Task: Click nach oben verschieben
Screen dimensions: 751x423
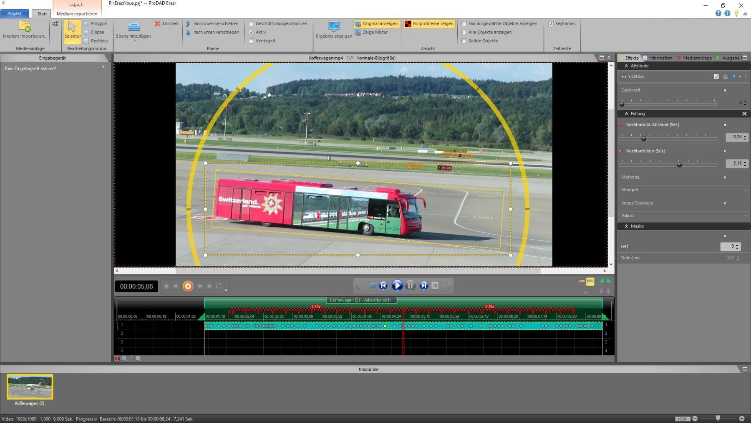Action: point(212,24)
